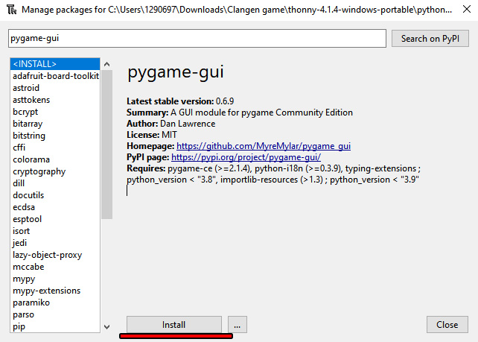The image size is (478, 342).
Task: Click the Install button
Action: point(173,325)
